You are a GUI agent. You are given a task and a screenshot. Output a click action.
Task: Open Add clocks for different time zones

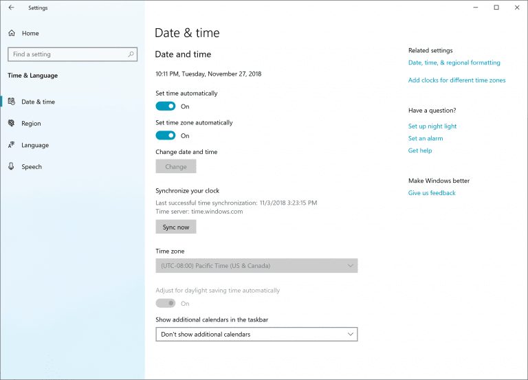[456, 80]
